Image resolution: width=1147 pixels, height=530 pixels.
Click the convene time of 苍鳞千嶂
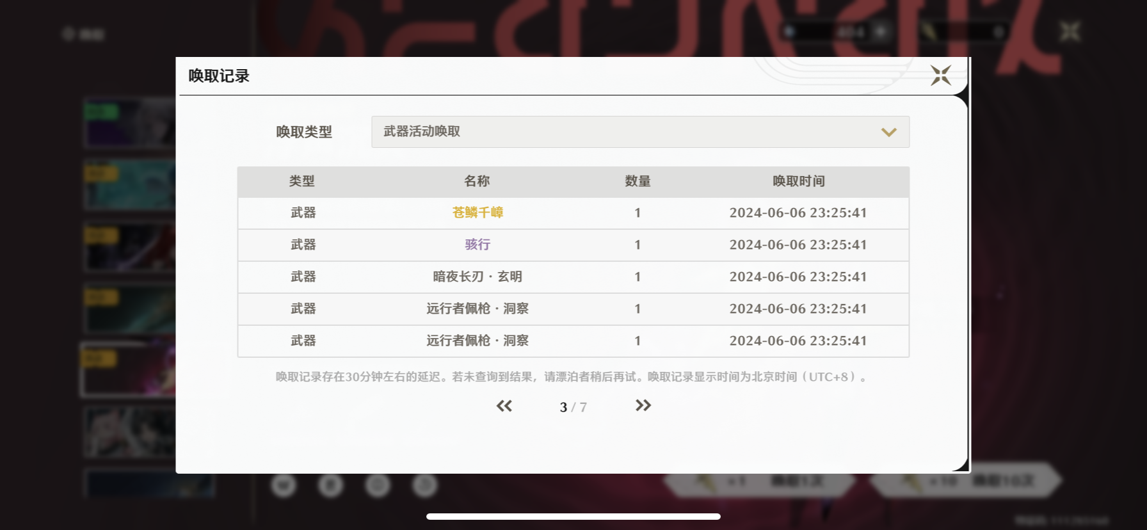(798, 213)
